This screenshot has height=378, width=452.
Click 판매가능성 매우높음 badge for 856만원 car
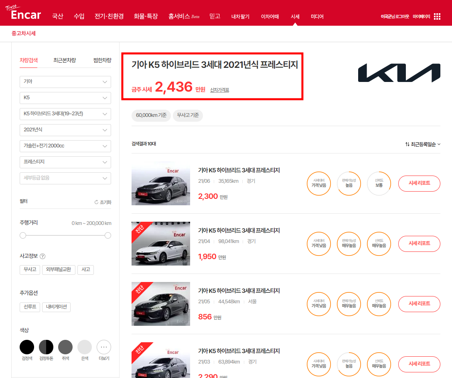(349, 304)
